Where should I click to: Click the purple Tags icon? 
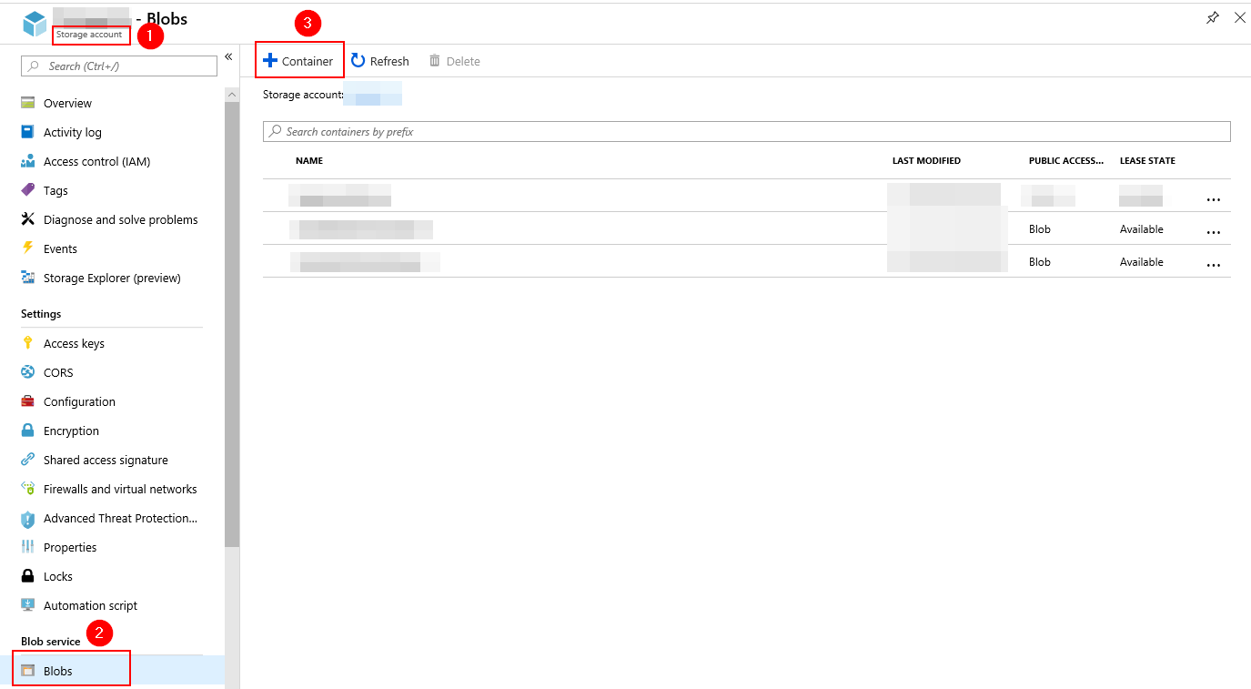coord(27,190)
